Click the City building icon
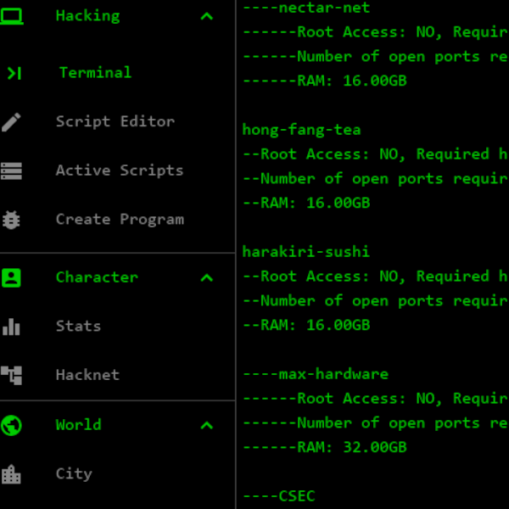The image size is (509, 509). [x=11, y=474]
